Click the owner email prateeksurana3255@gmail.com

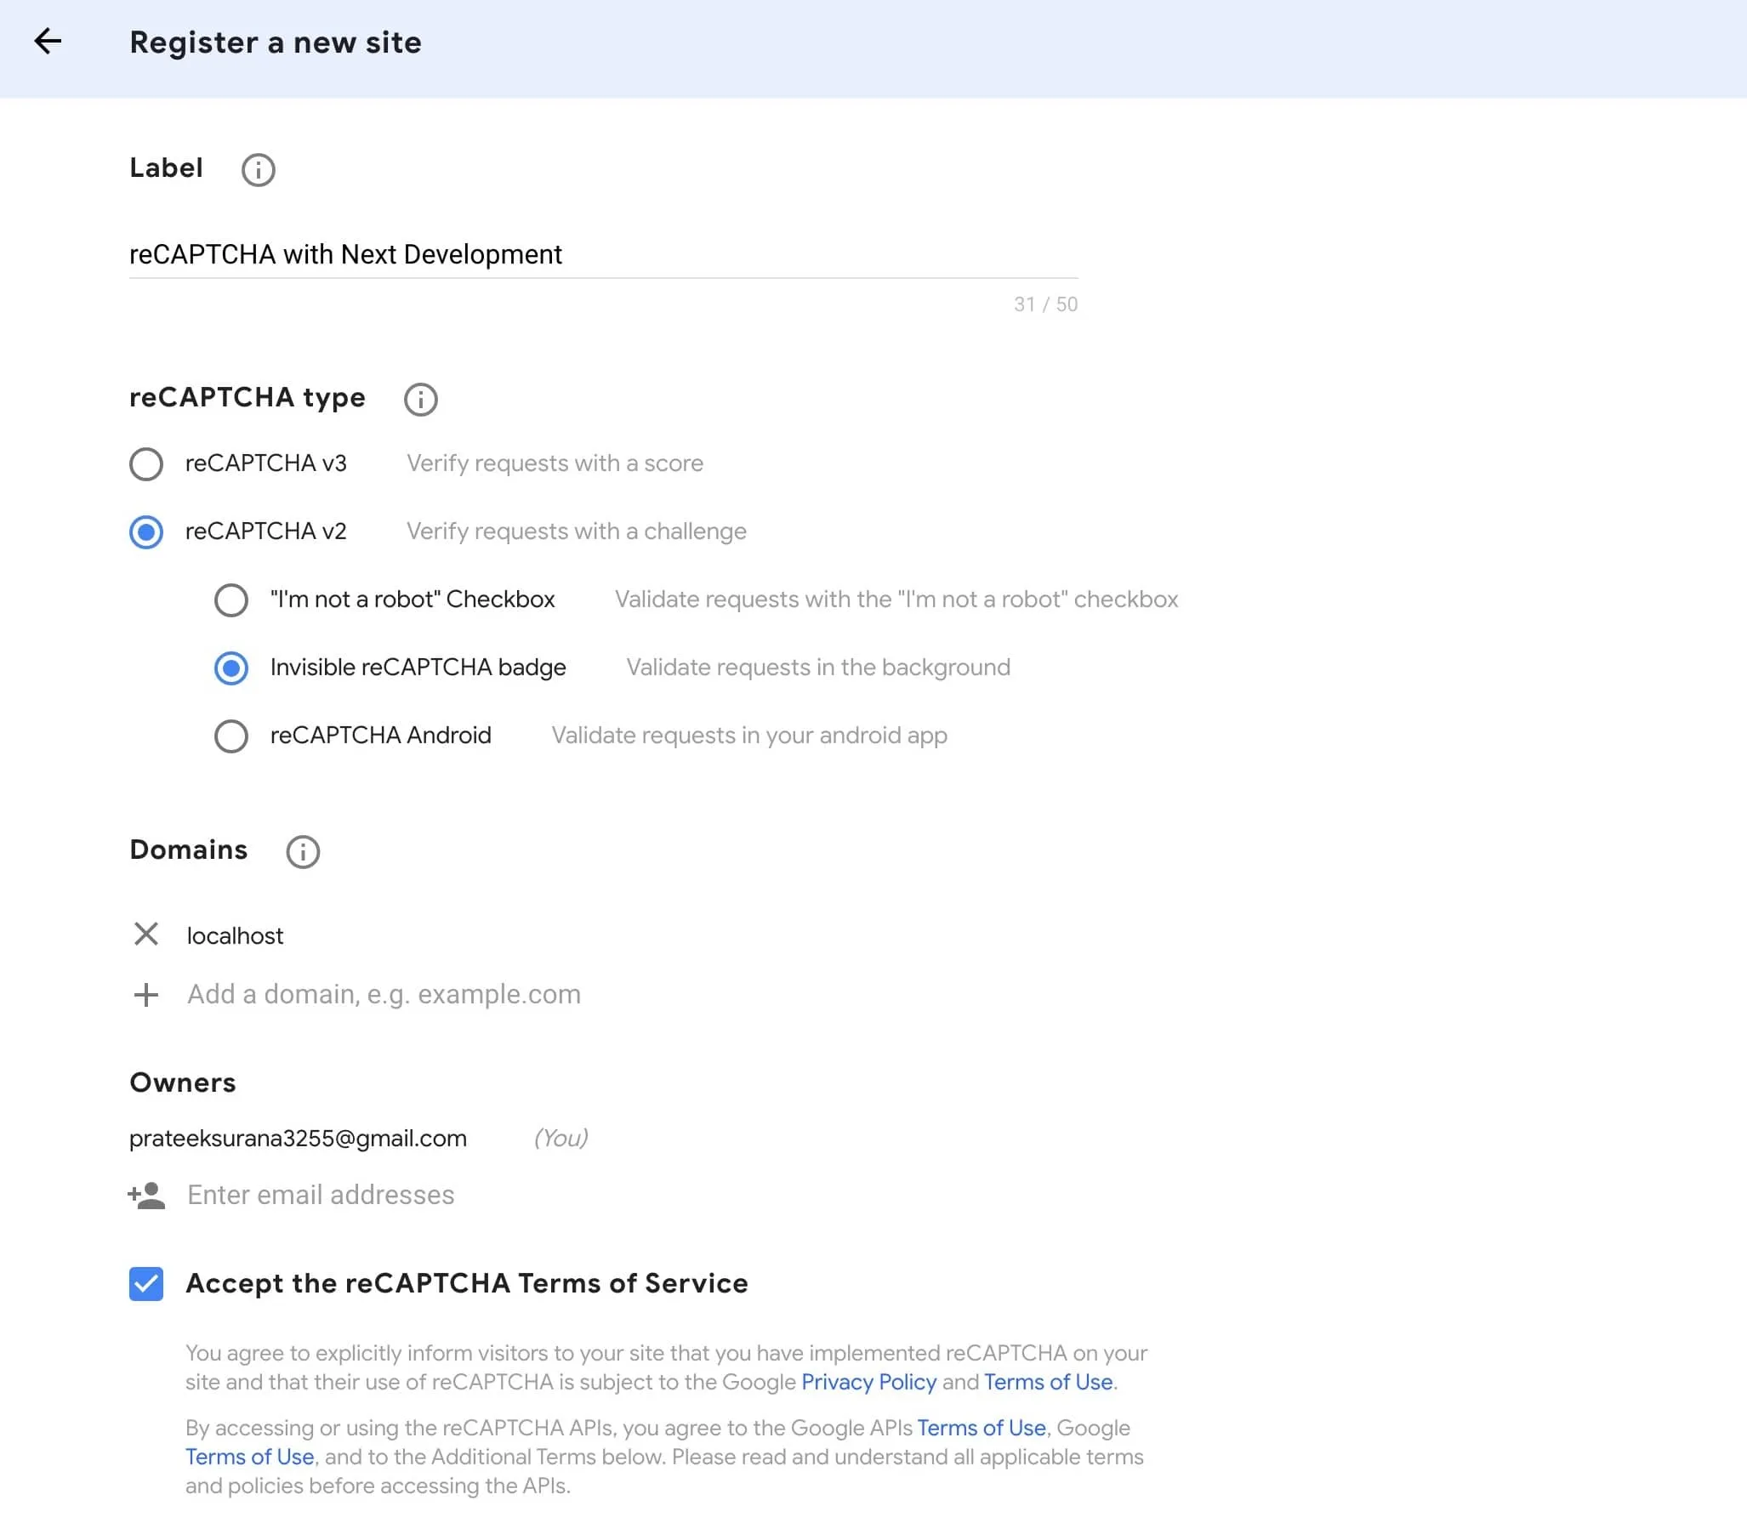click(x=298, y=1138)
